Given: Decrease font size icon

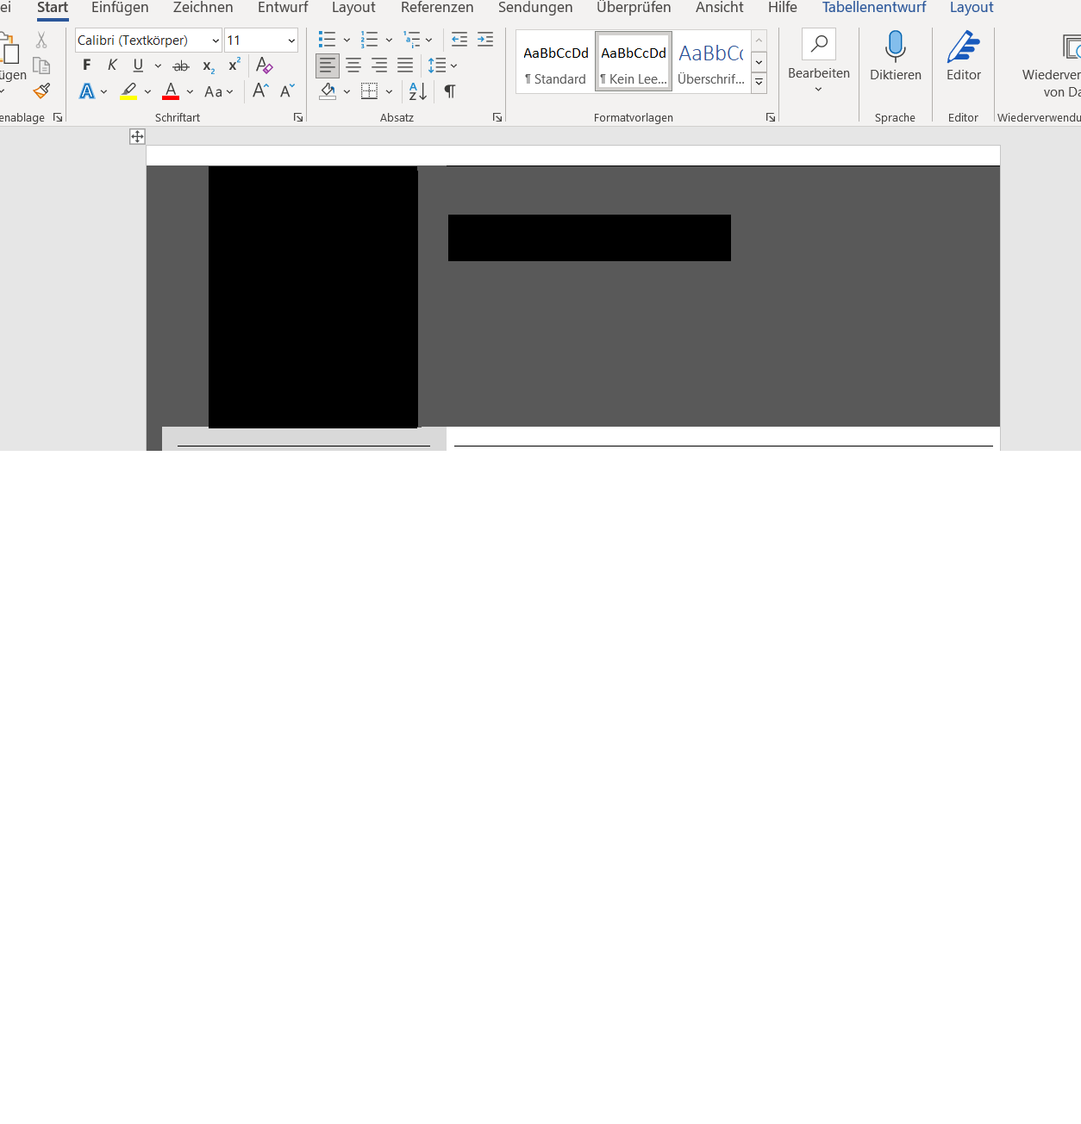Looking at the screenshot, I should click(x=287, y=91).
